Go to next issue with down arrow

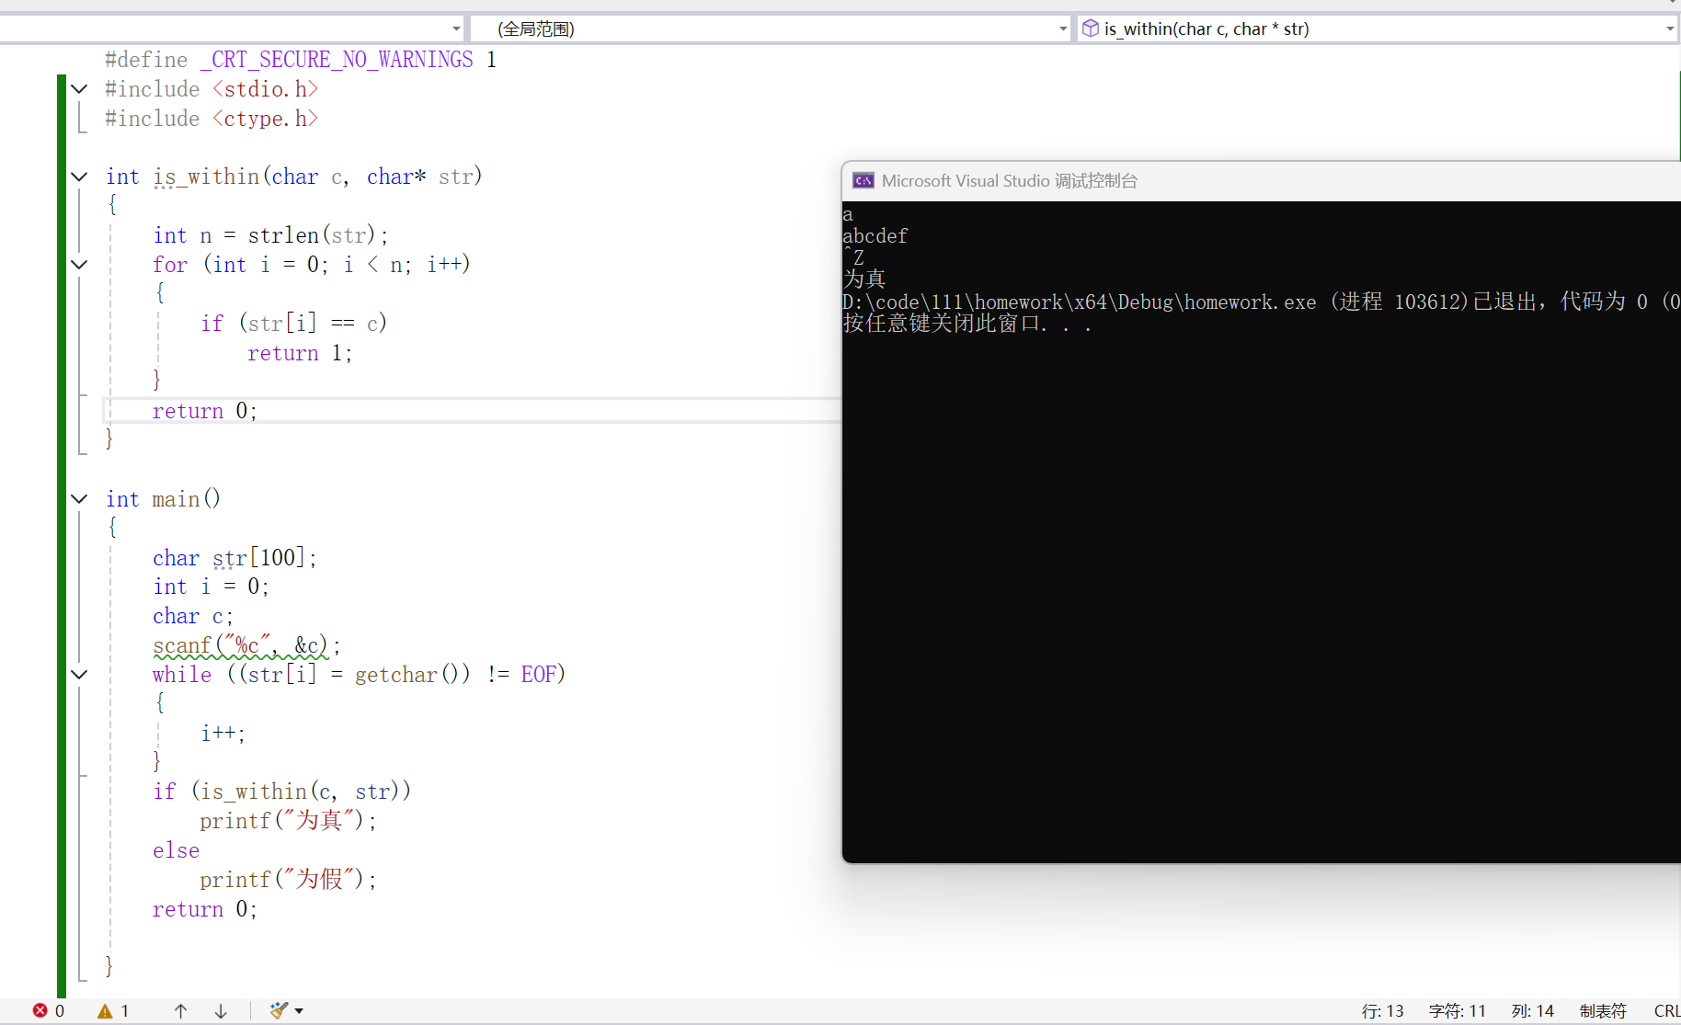pos(221,1010)
